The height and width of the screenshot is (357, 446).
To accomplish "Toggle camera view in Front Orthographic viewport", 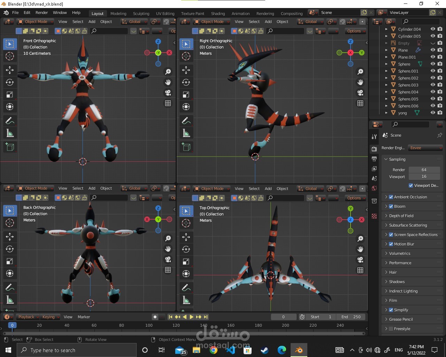I will pyautogui.click(x=168, y=93).
